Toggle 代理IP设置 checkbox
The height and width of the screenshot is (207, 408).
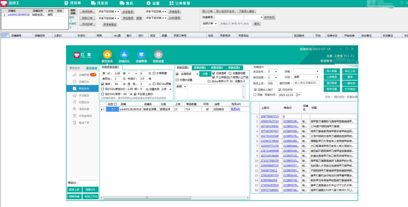pos(177,80)
